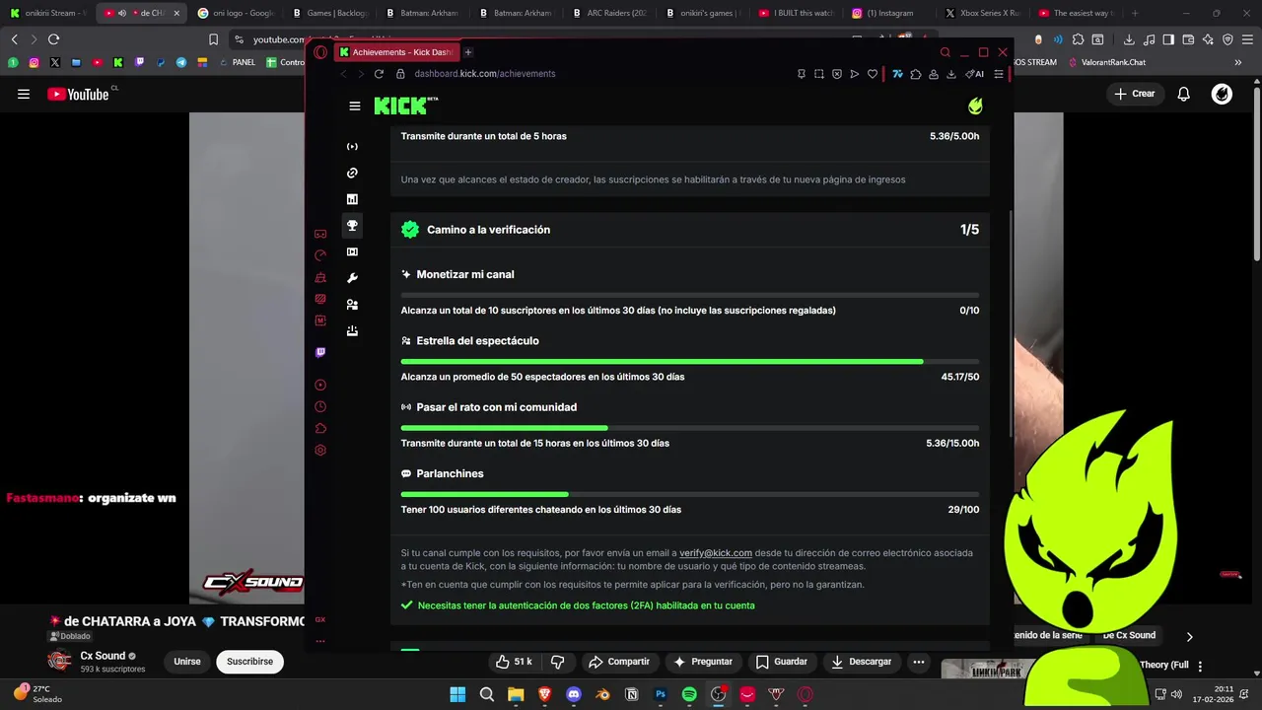Open Photoshop from the taskbar

click(661, 694)
